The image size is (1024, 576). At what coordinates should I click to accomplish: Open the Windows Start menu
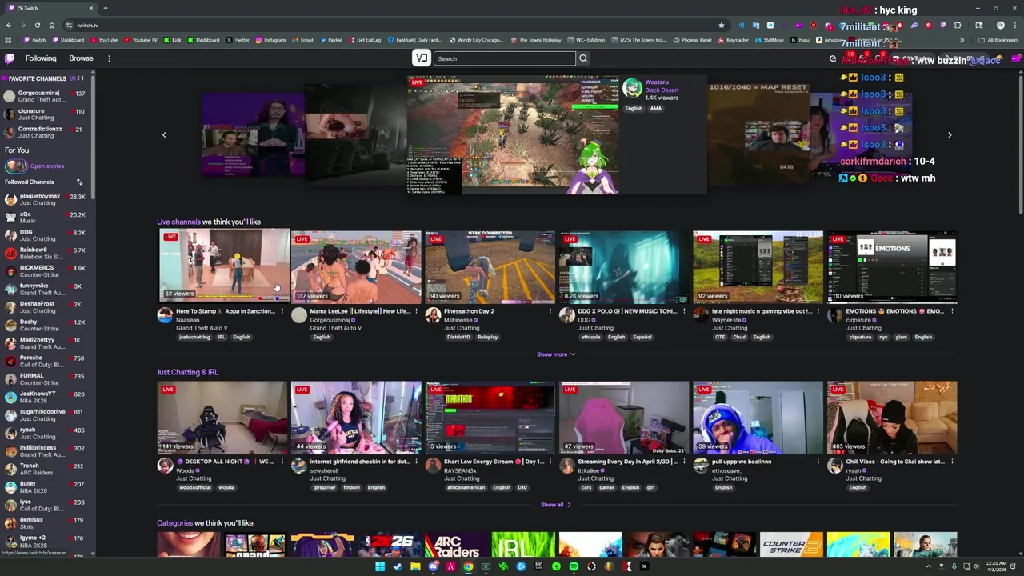[x=380, y=566]
